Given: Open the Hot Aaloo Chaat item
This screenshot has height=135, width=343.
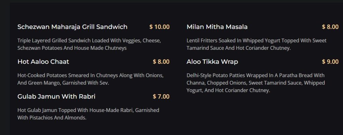Looking at the screenshot, I should (43, 62).
